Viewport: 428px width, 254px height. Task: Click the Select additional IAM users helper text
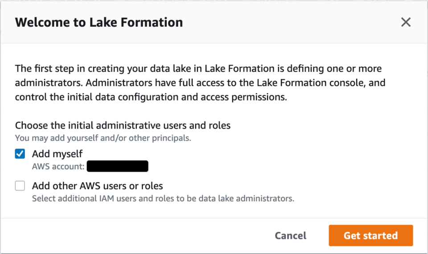pyautogui.click(x=163, y=198)
